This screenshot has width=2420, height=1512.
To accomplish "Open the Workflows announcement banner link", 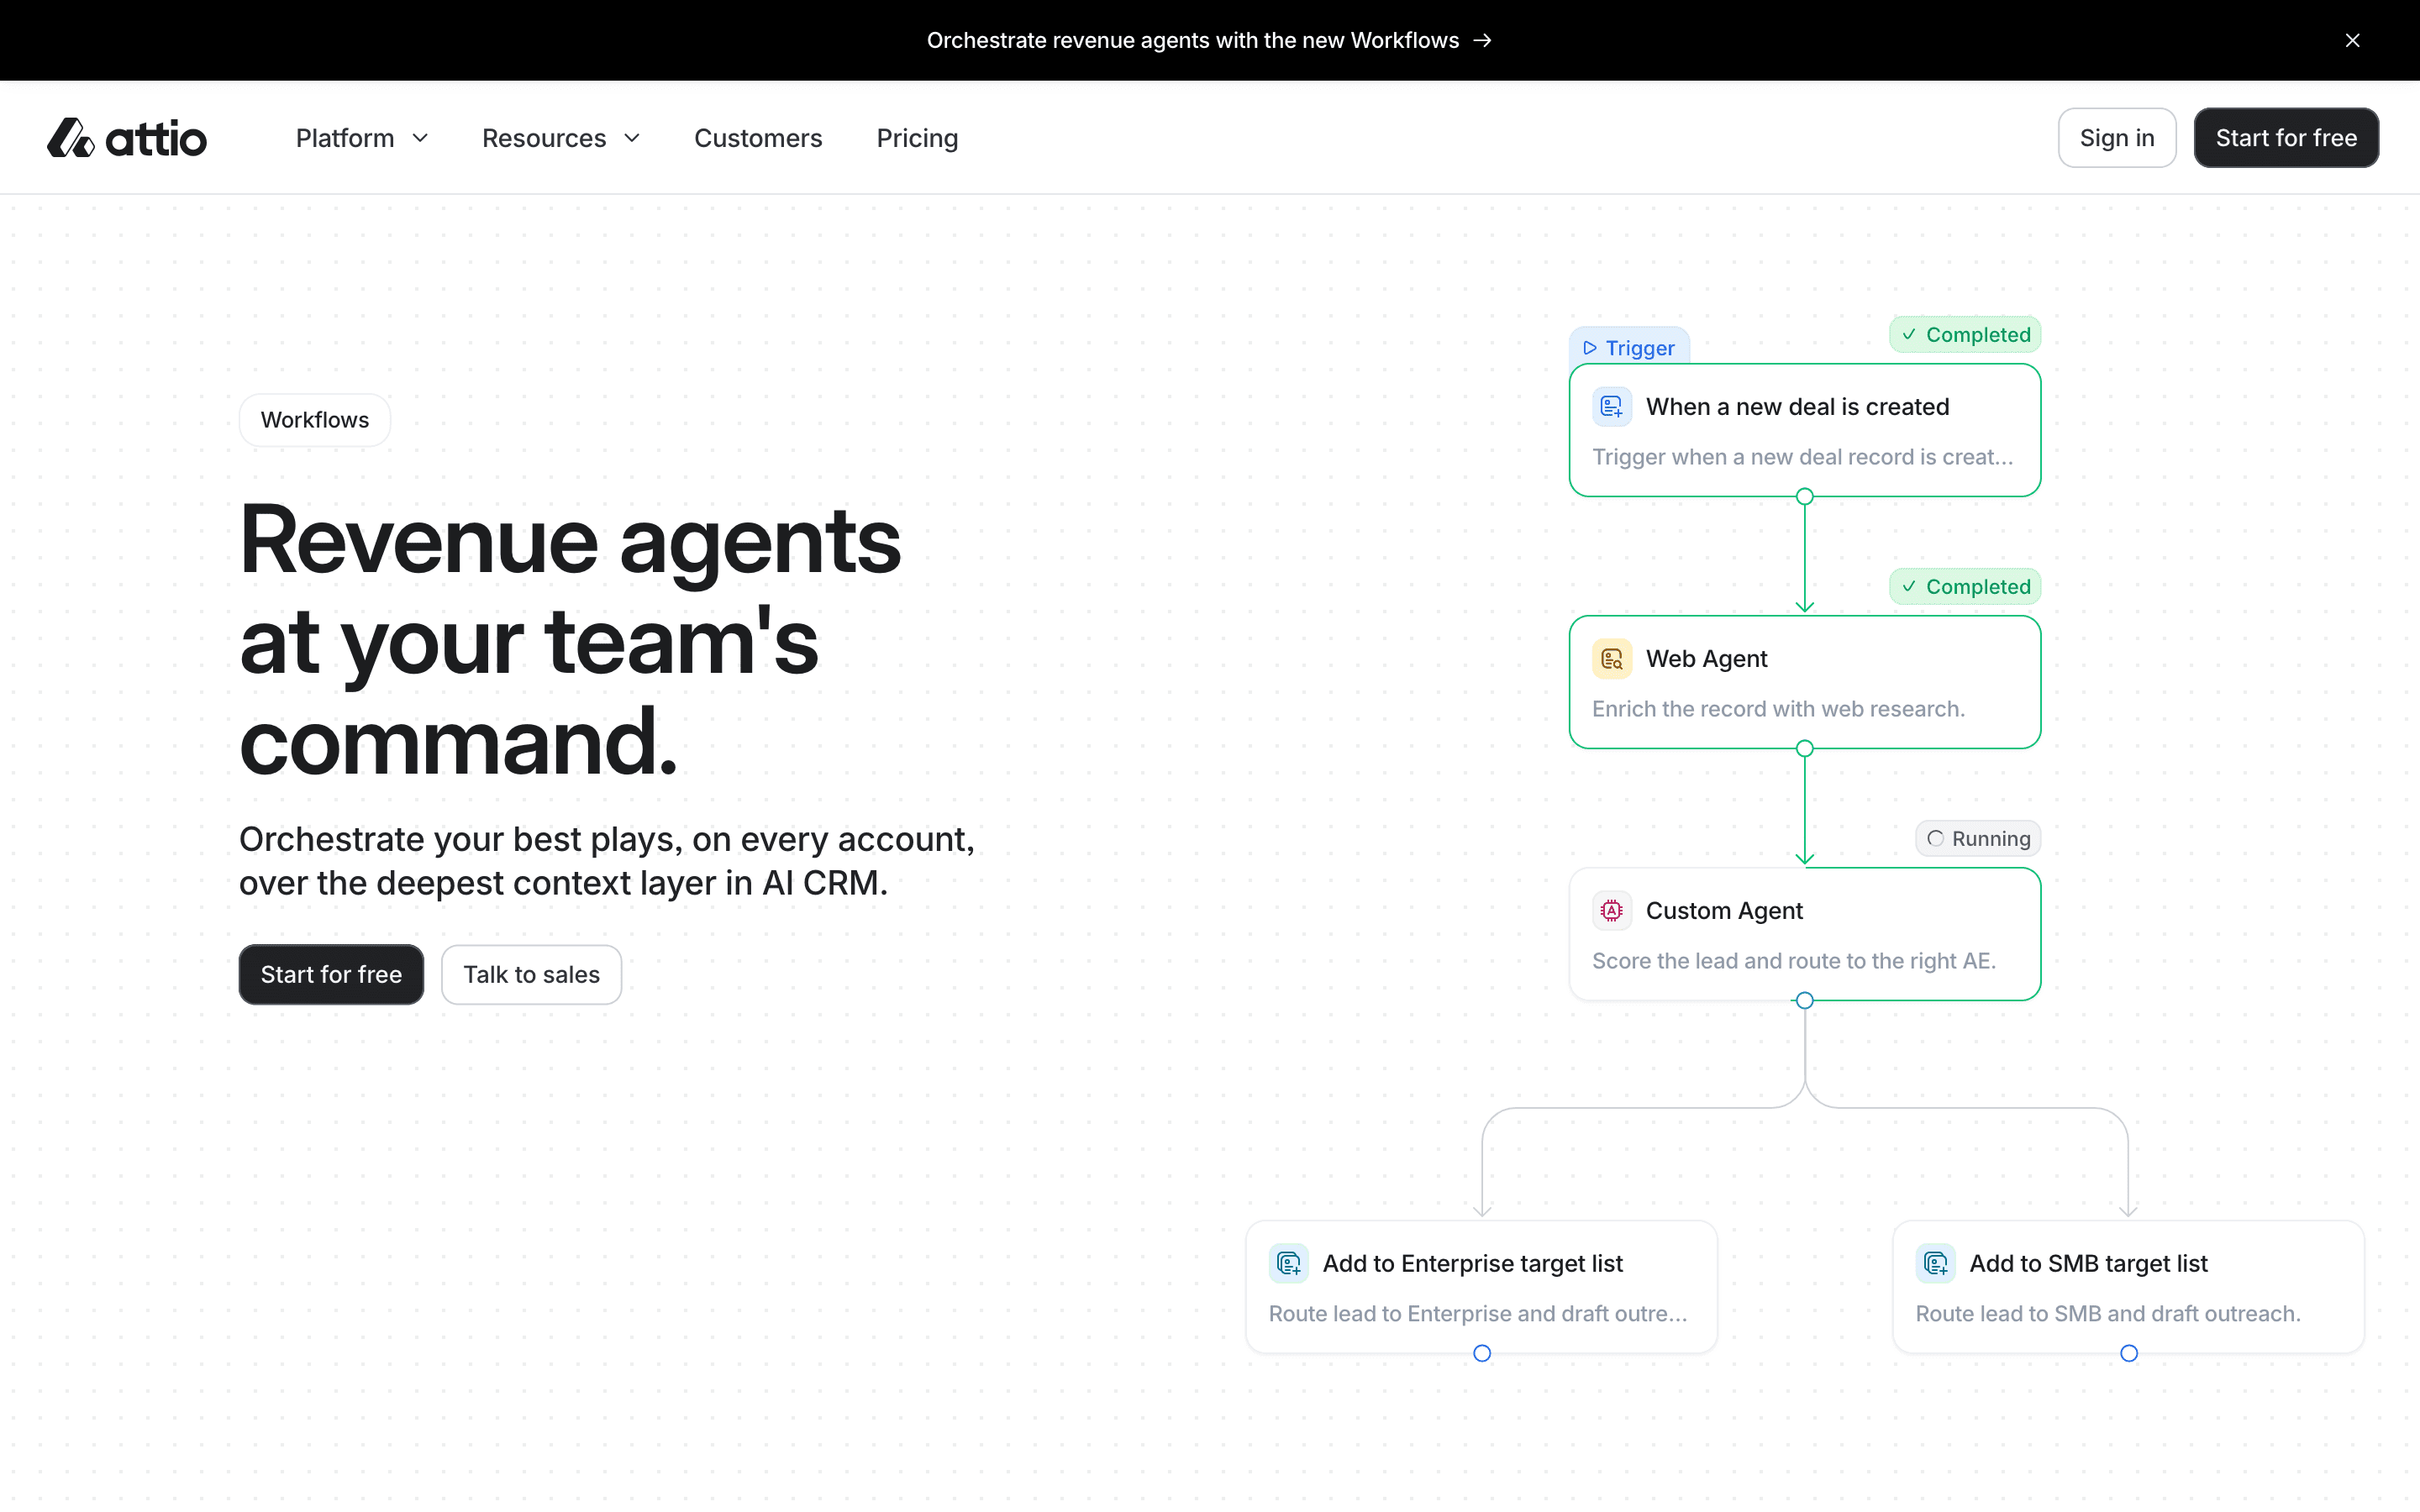I will (1209, 40).
